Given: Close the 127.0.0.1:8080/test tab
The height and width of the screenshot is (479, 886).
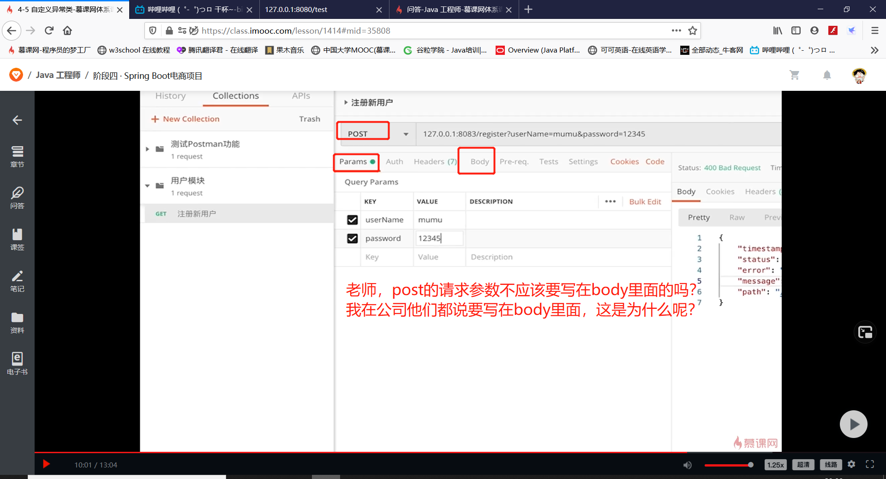Looking at the screenshot, I should [379, 10].
